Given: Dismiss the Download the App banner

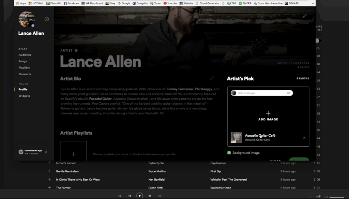Looking at the screenshot, I should point(46,152).
